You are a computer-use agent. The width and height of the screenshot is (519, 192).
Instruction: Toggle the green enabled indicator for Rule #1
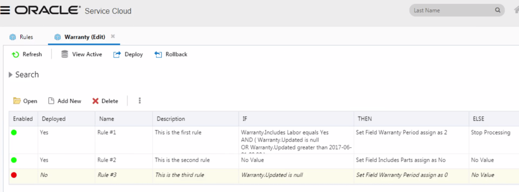click(x=14, y=133)
